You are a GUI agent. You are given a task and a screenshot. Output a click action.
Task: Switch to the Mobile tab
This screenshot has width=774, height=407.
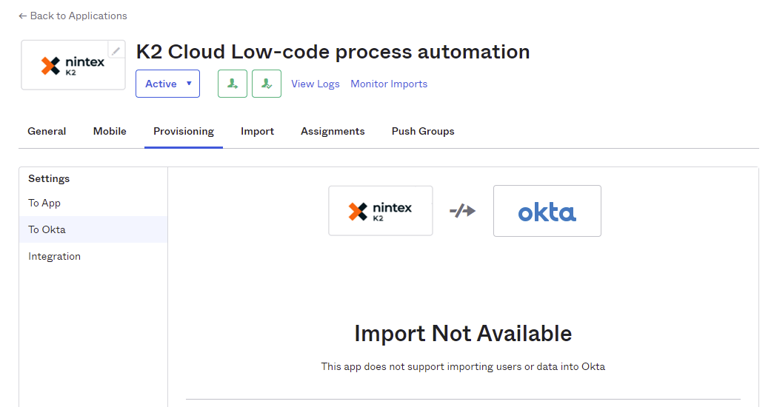tap(110, 131)
